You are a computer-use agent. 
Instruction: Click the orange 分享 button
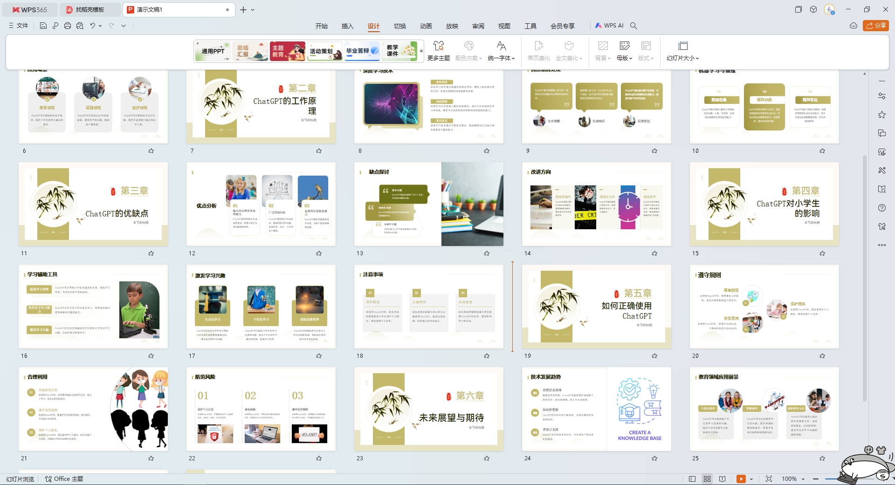[x=876, y=26]
